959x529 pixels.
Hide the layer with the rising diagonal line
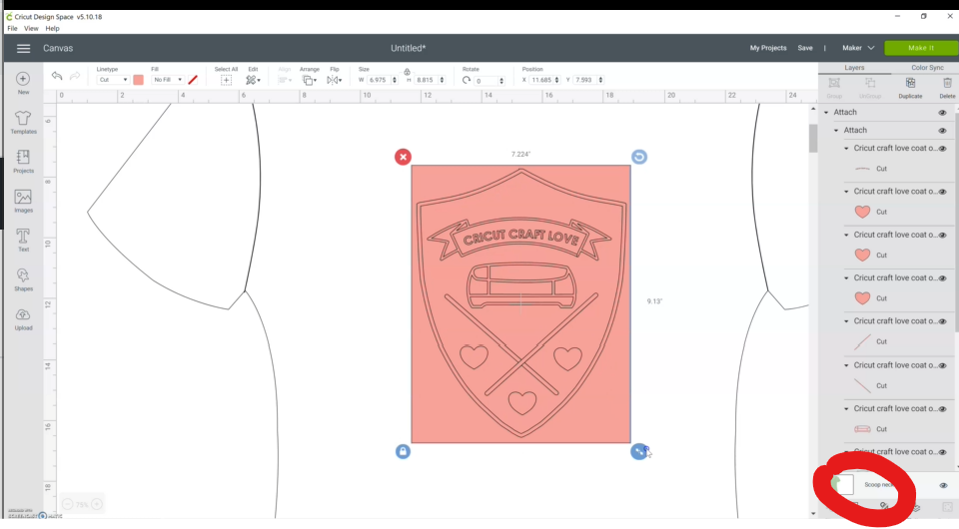click(x=942, y=321)
